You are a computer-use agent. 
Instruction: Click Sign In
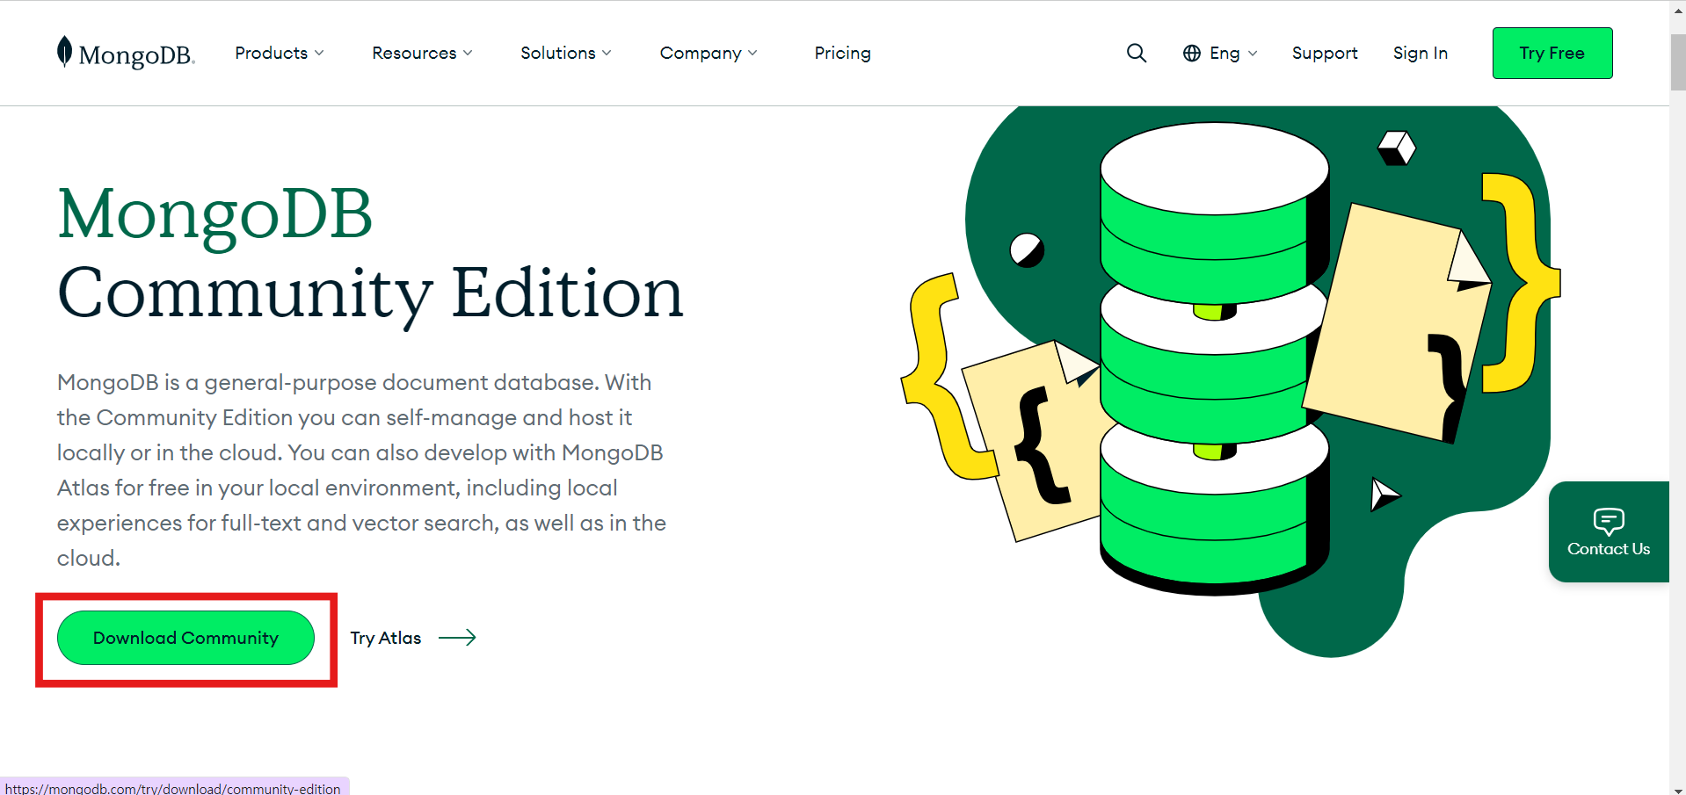(1420, 53)
